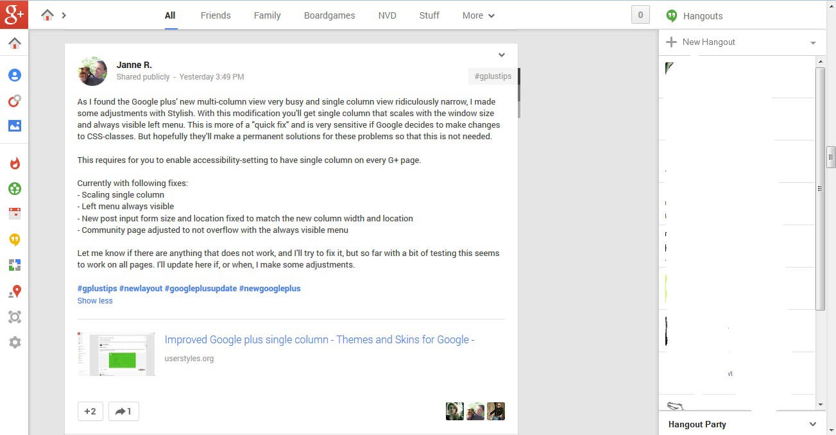Viewport: 836px width, 435px height.
Task: Click the Hangouts panel scrollbar down arrow
Action: coord(820,405)
